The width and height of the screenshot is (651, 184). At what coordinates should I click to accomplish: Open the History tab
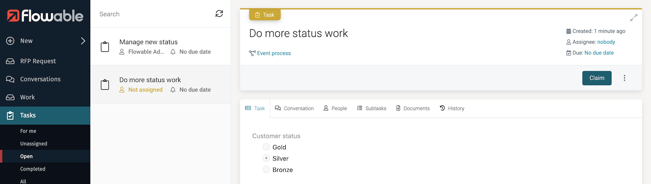pyautogui.click(x=452, y=108)
